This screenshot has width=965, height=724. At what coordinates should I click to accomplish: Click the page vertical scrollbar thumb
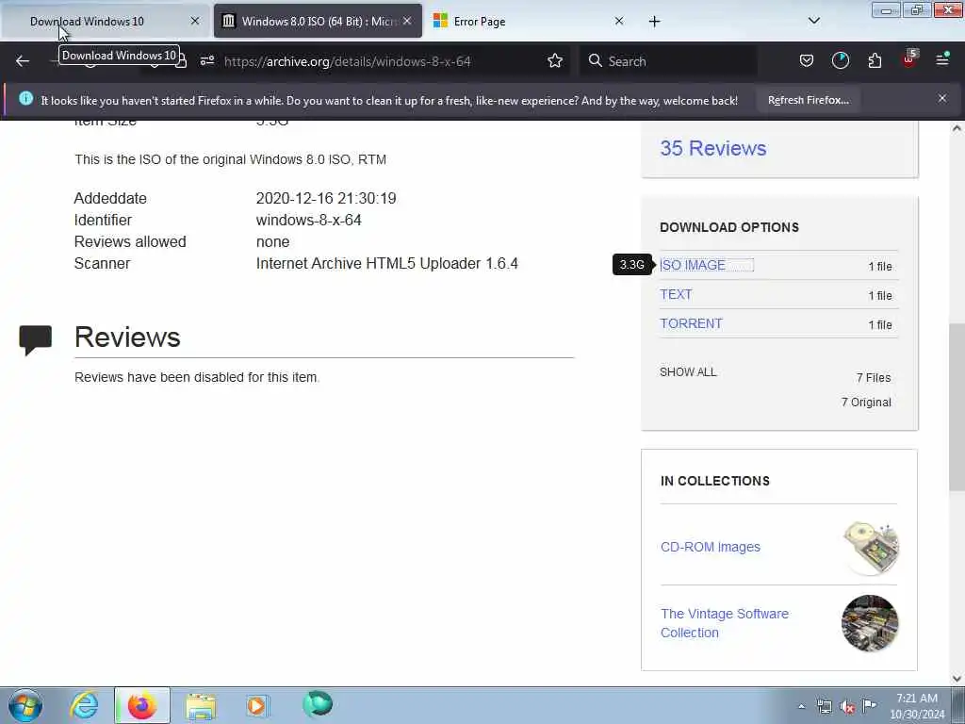957,406
